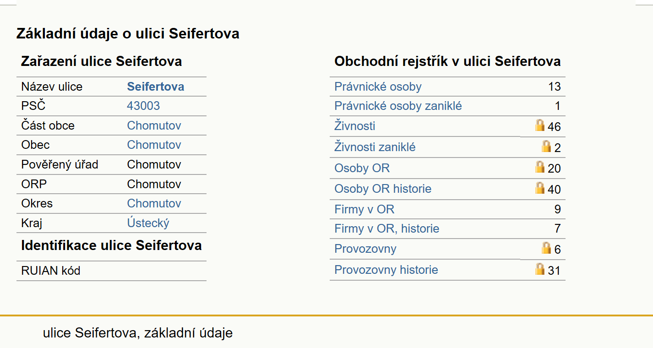Open Právnické osoby zaniklé list

click(x=398, y=106)
